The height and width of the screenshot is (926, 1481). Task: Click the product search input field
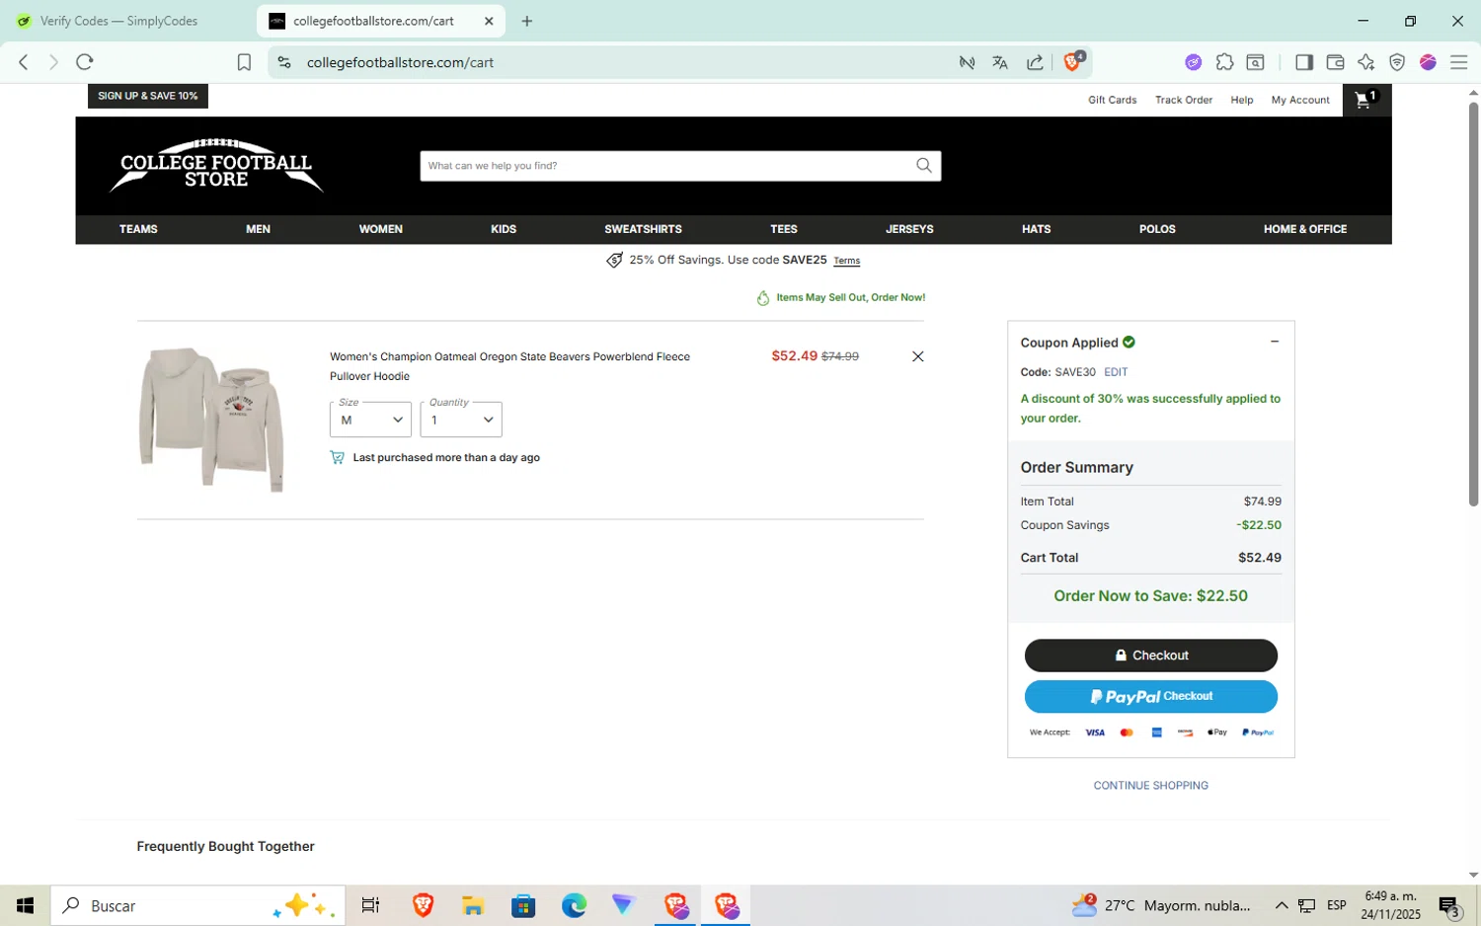click(x=666, y=166)
